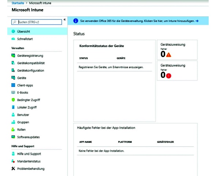Open the Gerätezuweisung tile with red error
The height and width of the screenshot is (176, 216).
pos(177,70)
